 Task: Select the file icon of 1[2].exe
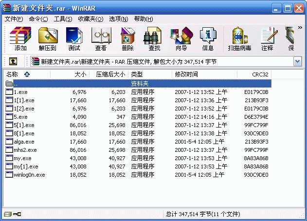9,108
